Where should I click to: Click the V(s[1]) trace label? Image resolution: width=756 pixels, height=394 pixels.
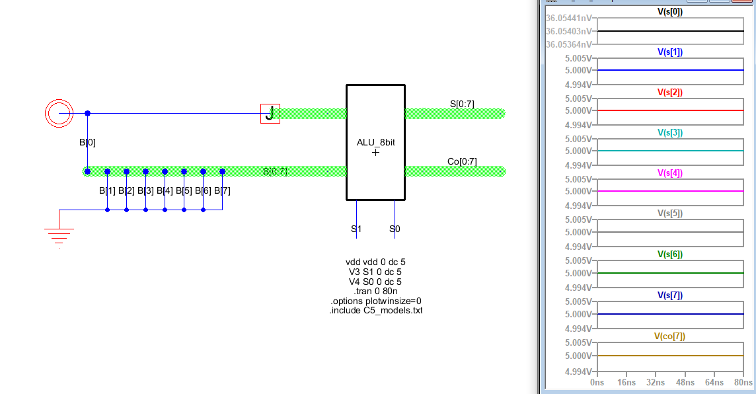coord(670,52)
